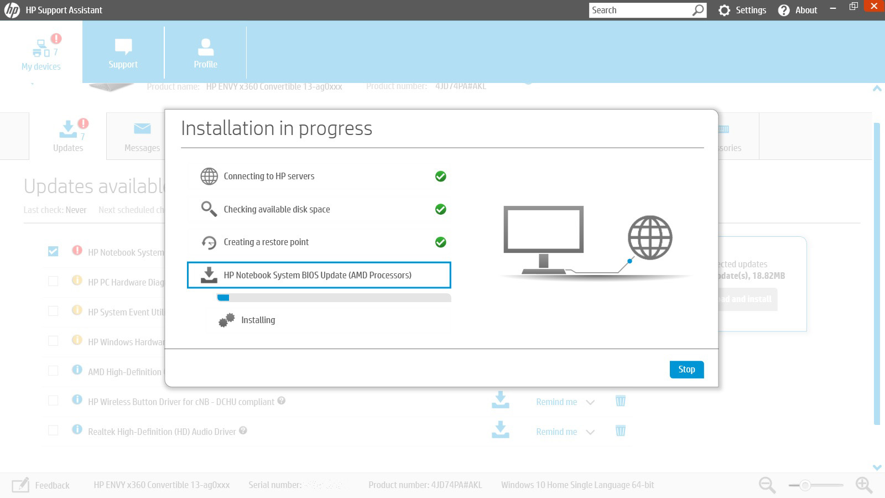Open the Profile tab
Image resolution: width=885 pixels, height=498 pixels.
(205, 53)
